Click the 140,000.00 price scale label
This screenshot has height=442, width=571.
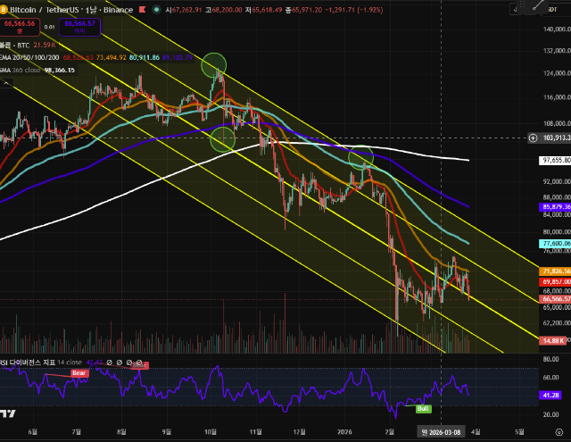click(557, 29)
